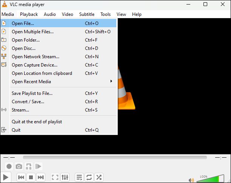Select Convert / Save... entry
This screenshot has width=231, height=183.
[59, 102]
